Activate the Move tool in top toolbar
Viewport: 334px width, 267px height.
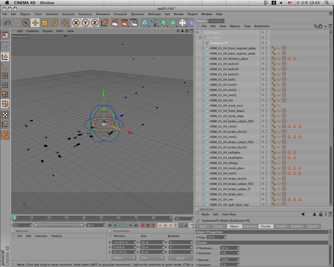tap(35, 23)
